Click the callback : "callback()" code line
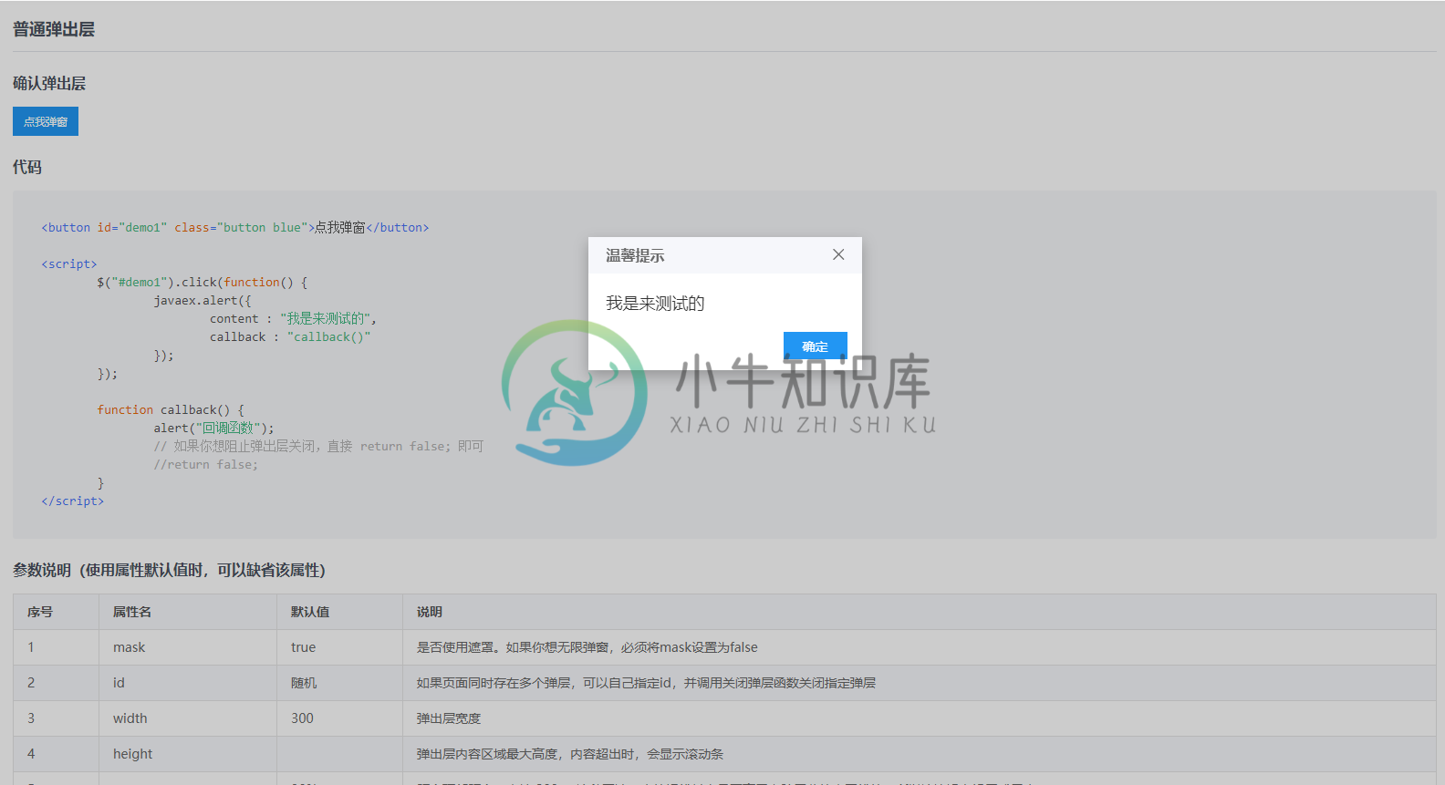This screenshot has height=785, width=1445. click(x=290, y=336)
